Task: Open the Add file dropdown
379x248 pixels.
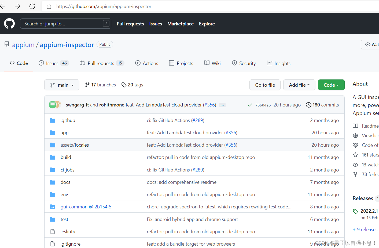Action: pos(299,85)
